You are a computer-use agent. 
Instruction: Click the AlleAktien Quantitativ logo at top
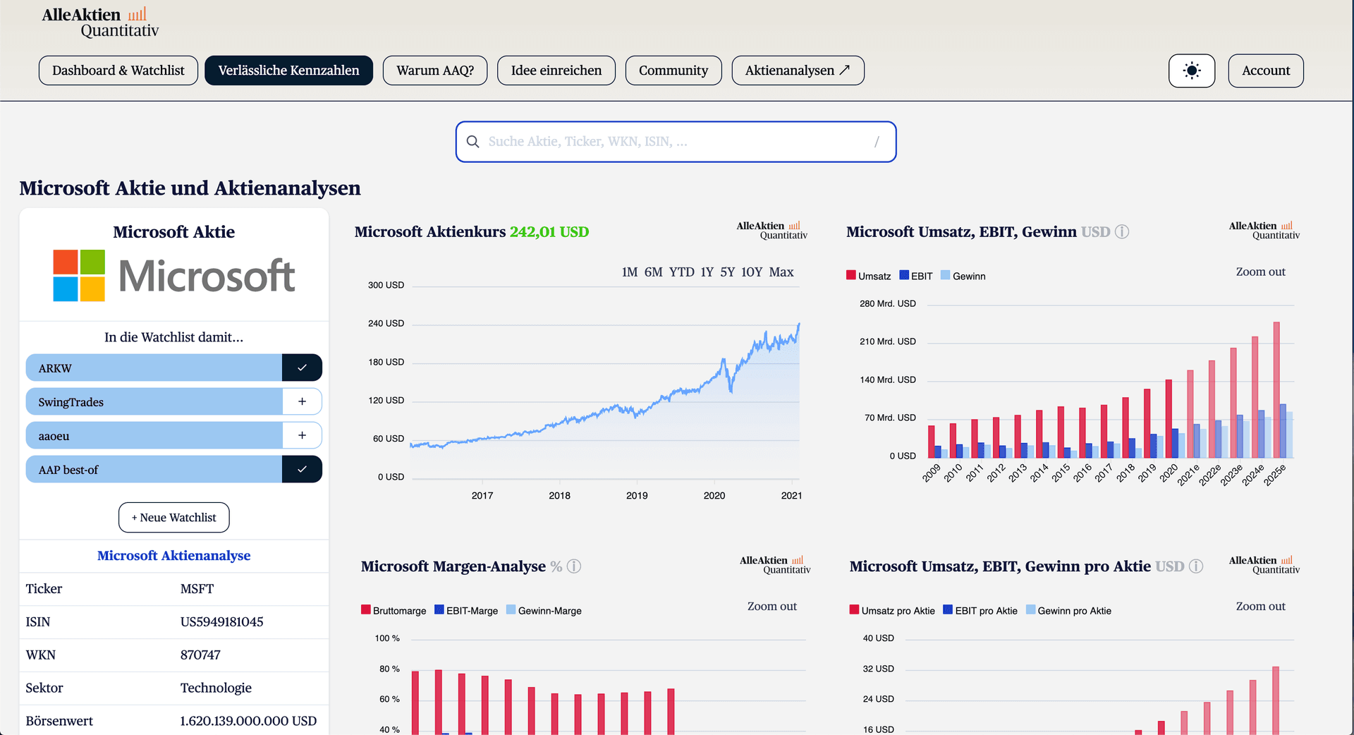100,22
